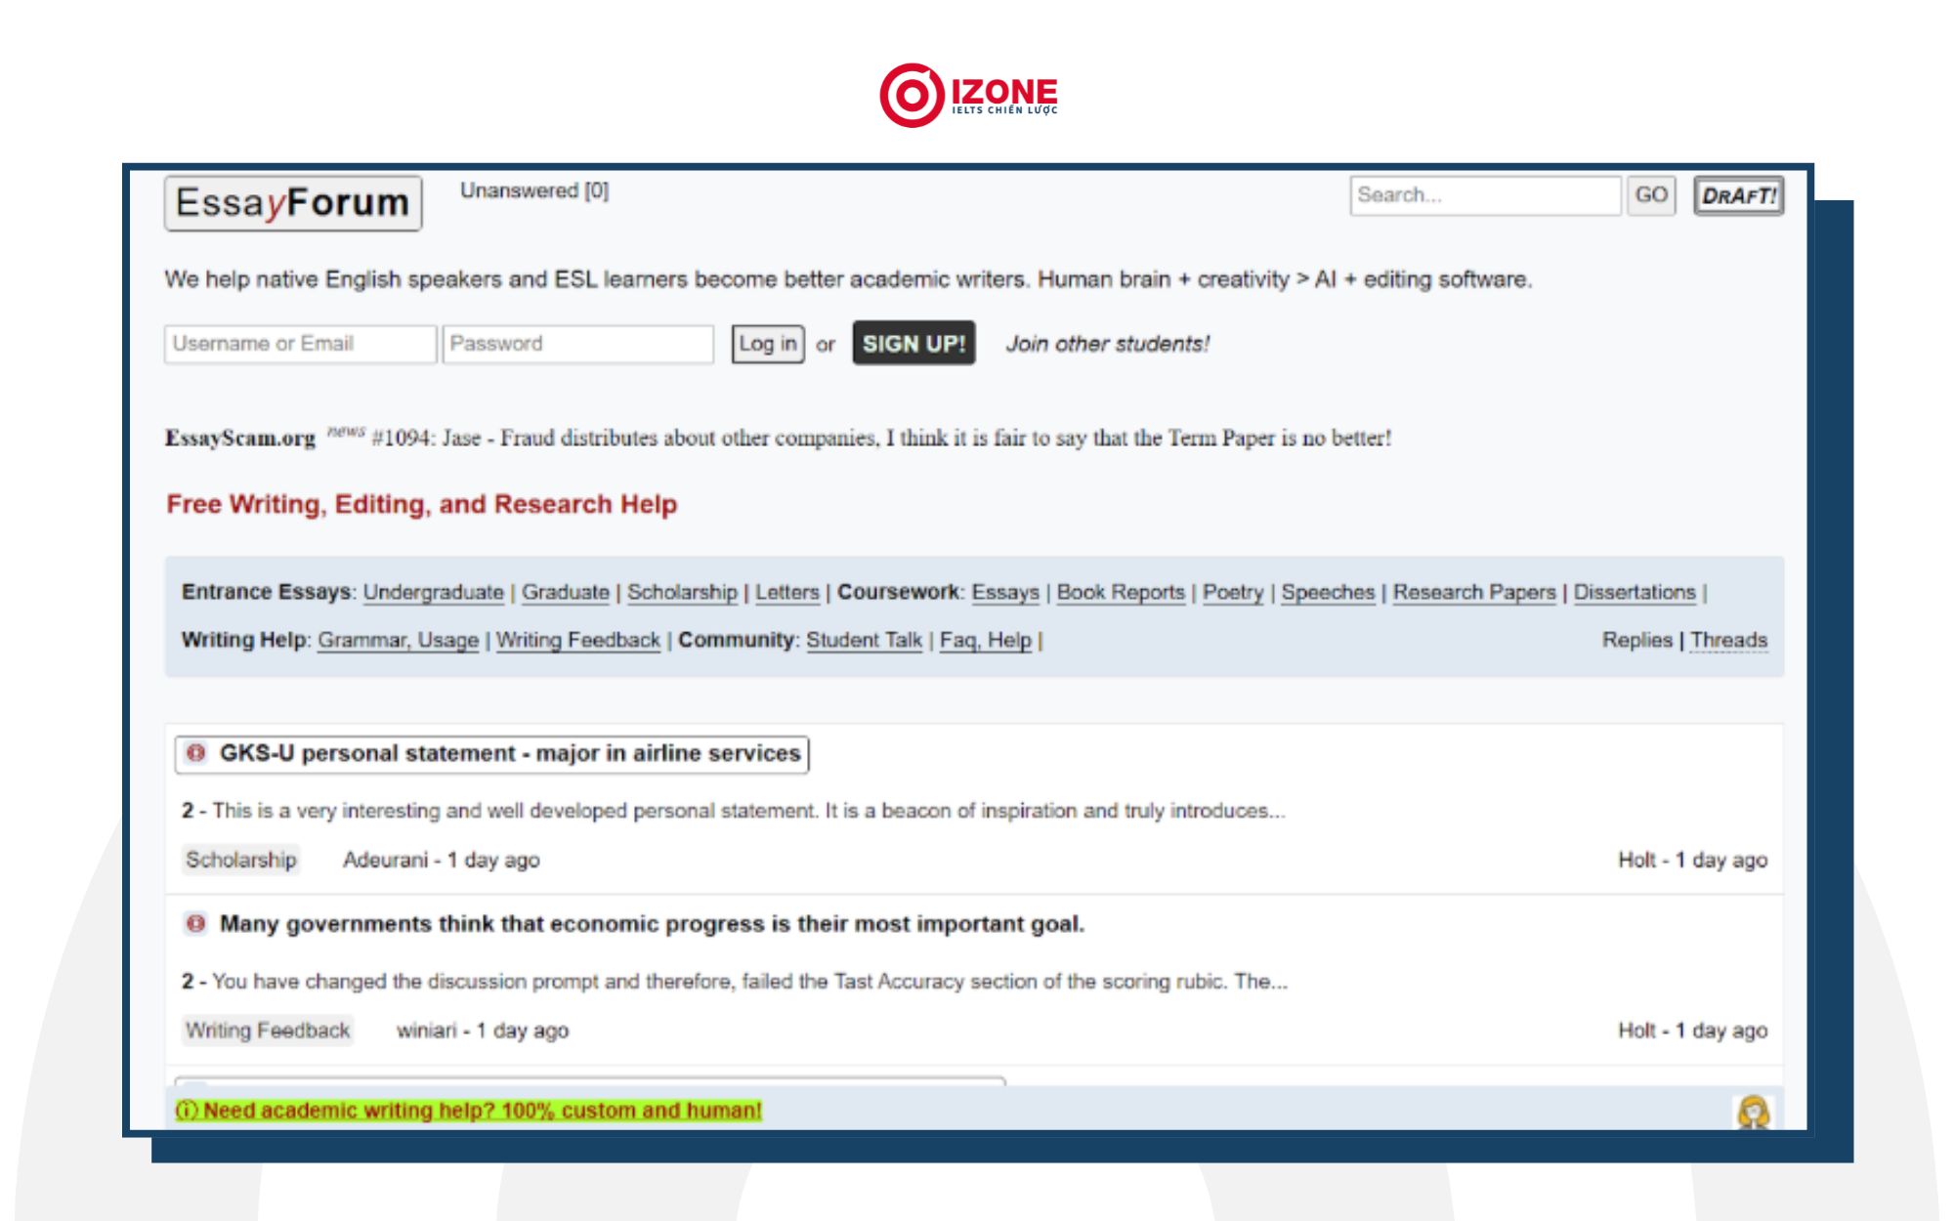Open the Undergraduate category

pos(434,592)
